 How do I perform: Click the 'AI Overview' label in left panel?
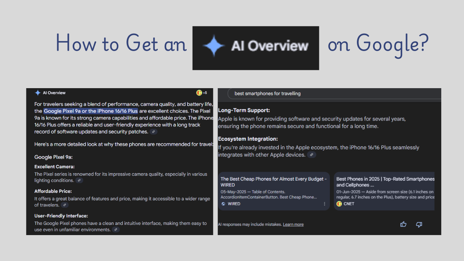pyautogui.click(x=54, y=93)
